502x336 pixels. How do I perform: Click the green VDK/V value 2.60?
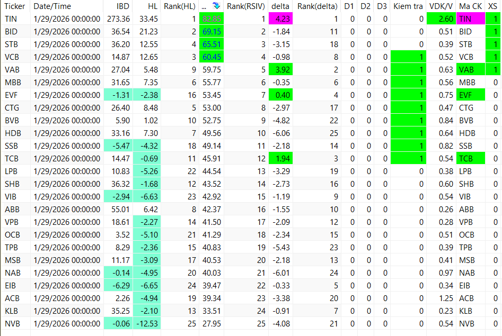coord(441,19)
